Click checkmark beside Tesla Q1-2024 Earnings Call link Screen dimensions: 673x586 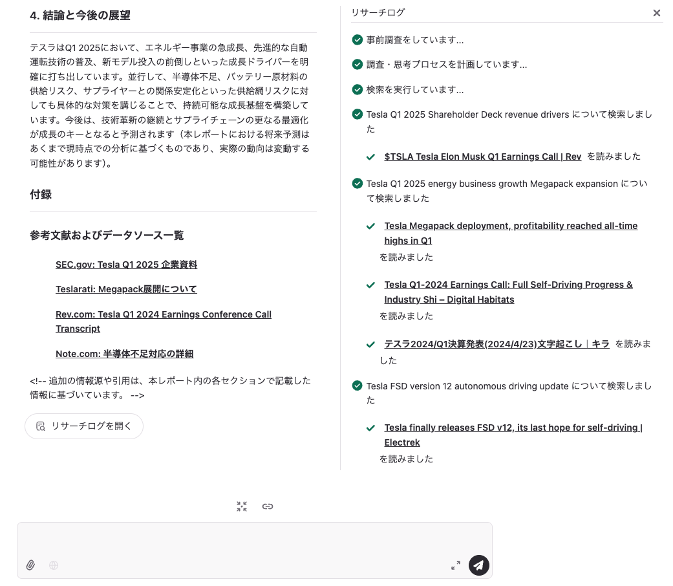(x=371, y=285)
